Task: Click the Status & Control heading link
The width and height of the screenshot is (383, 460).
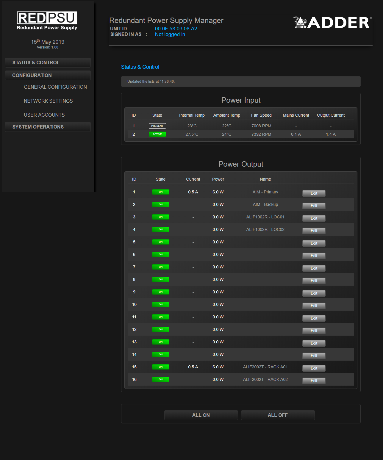Action: point(140,67)
